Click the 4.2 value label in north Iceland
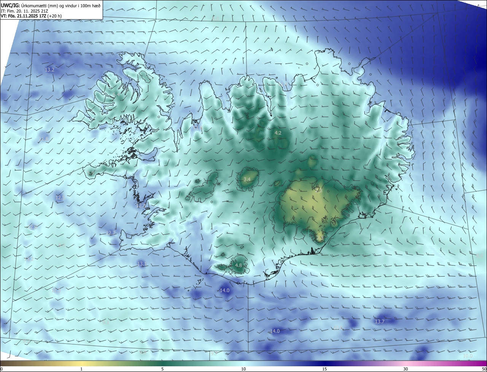 pyautogui.click(x=278, y=133)
